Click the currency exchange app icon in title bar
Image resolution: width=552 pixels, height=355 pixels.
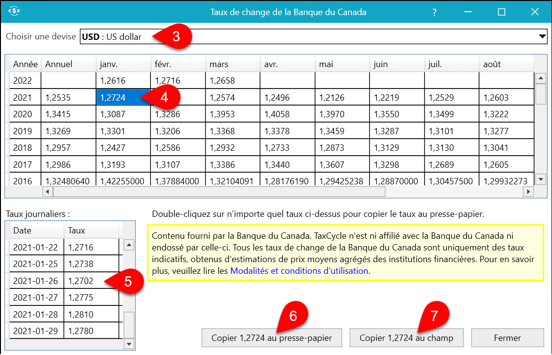tap(14, 11)
